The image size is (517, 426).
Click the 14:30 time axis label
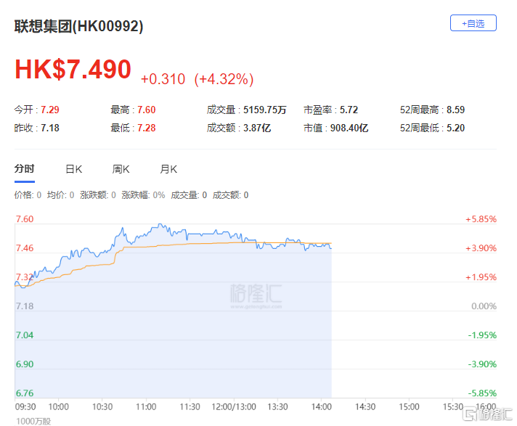365,407
